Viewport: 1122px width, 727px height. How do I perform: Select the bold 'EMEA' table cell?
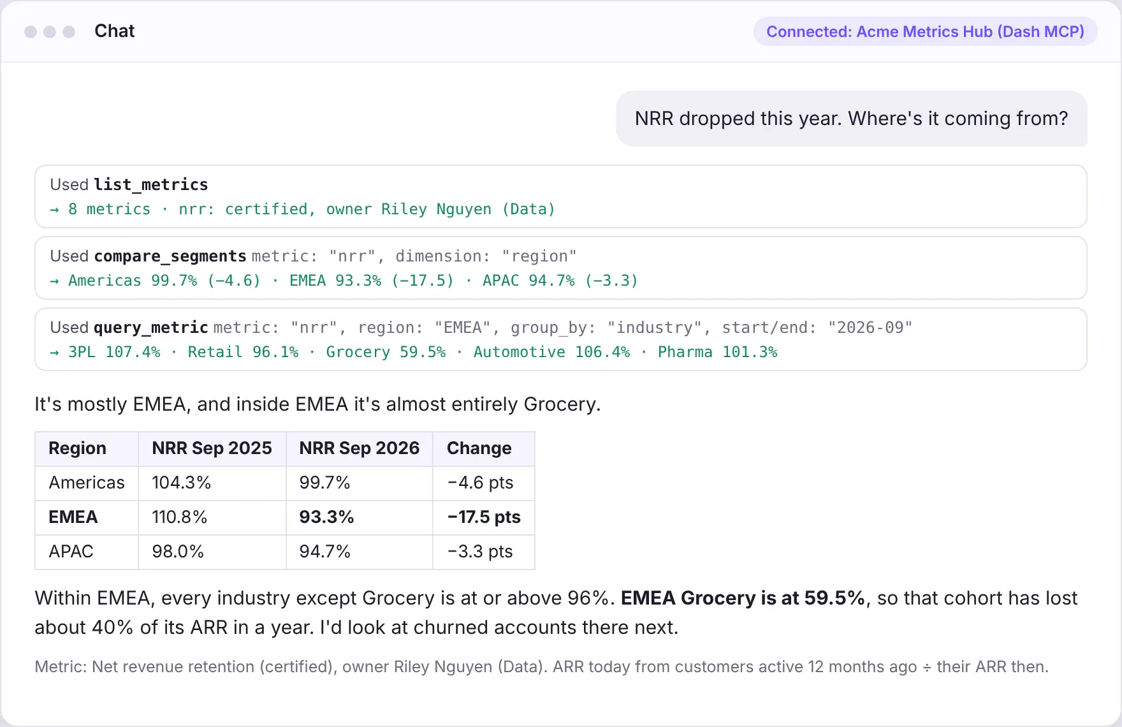(87, 517)
